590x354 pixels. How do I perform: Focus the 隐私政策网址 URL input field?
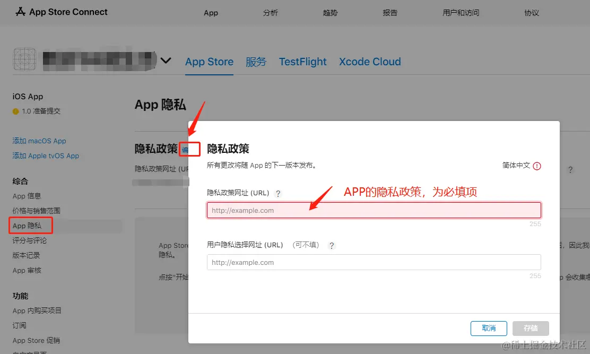tap(374, 210)
